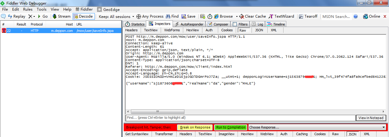Image resolution: width=389 pixels, height=137 pixels.
Task: Open the Edit menu
Action: pos(15,9)
